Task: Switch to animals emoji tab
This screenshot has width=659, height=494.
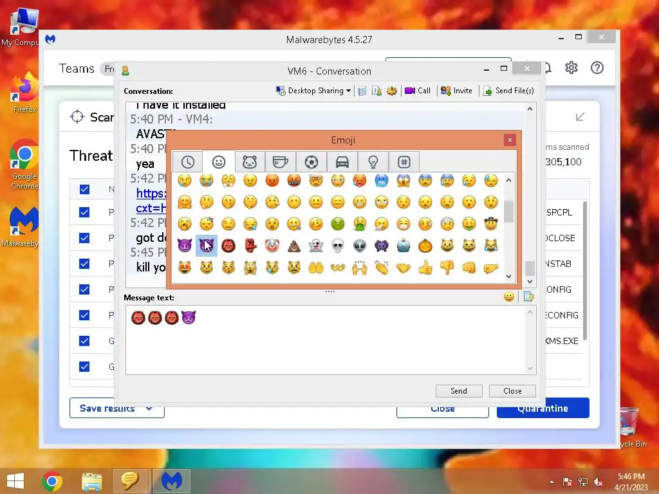Action: click(250, 161)
